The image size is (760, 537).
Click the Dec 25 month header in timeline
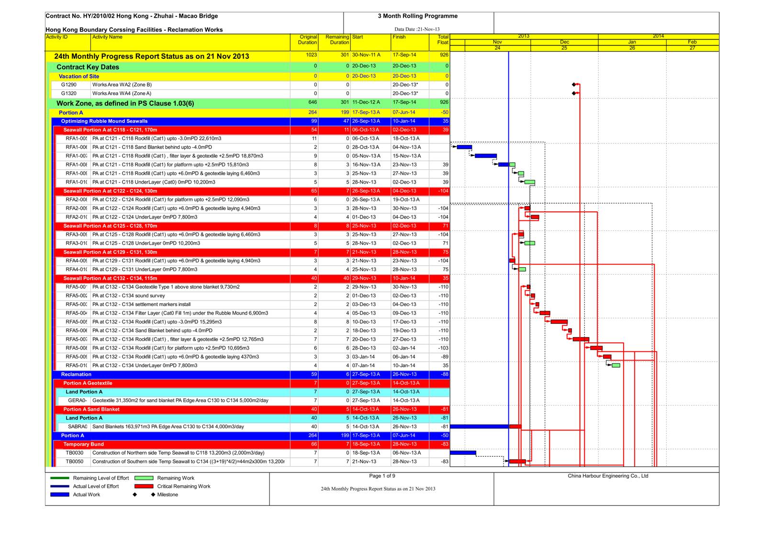(x=565, y=45)
